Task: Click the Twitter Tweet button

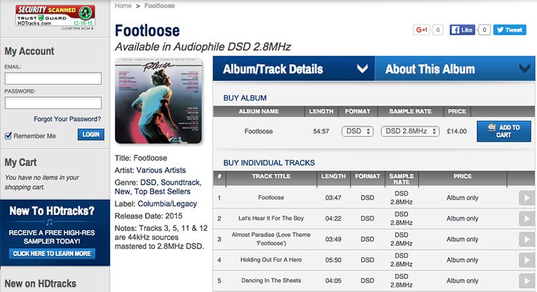Action: click(509, 30)
